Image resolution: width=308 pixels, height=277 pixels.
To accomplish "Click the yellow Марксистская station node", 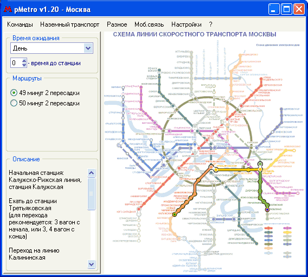I will click(x=248, y=169).
